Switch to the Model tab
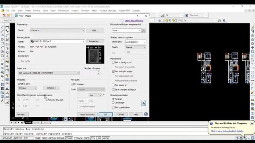This screenshot has height=143, width=255. pyautogui.click(x=28, y=122)
